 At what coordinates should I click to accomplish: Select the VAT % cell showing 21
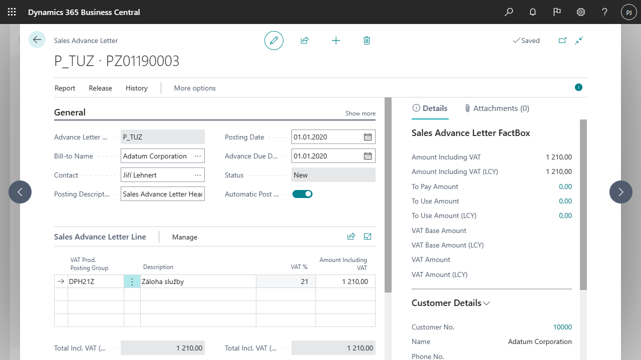point(286,281)
